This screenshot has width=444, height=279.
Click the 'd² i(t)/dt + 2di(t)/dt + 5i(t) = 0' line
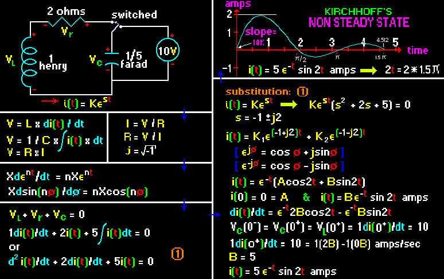click(x=81, y=261)
